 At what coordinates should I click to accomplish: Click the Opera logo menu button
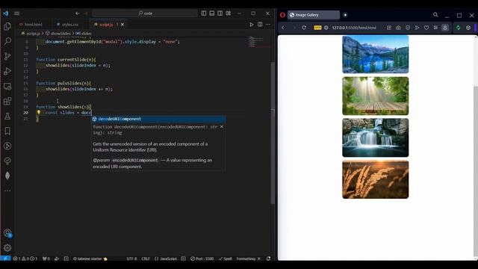[x=282, y=15]
